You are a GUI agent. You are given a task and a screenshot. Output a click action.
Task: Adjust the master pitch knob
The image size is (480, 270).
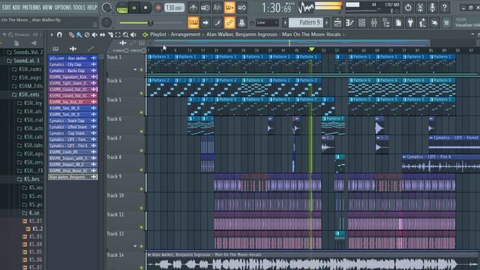pos(106,22)
